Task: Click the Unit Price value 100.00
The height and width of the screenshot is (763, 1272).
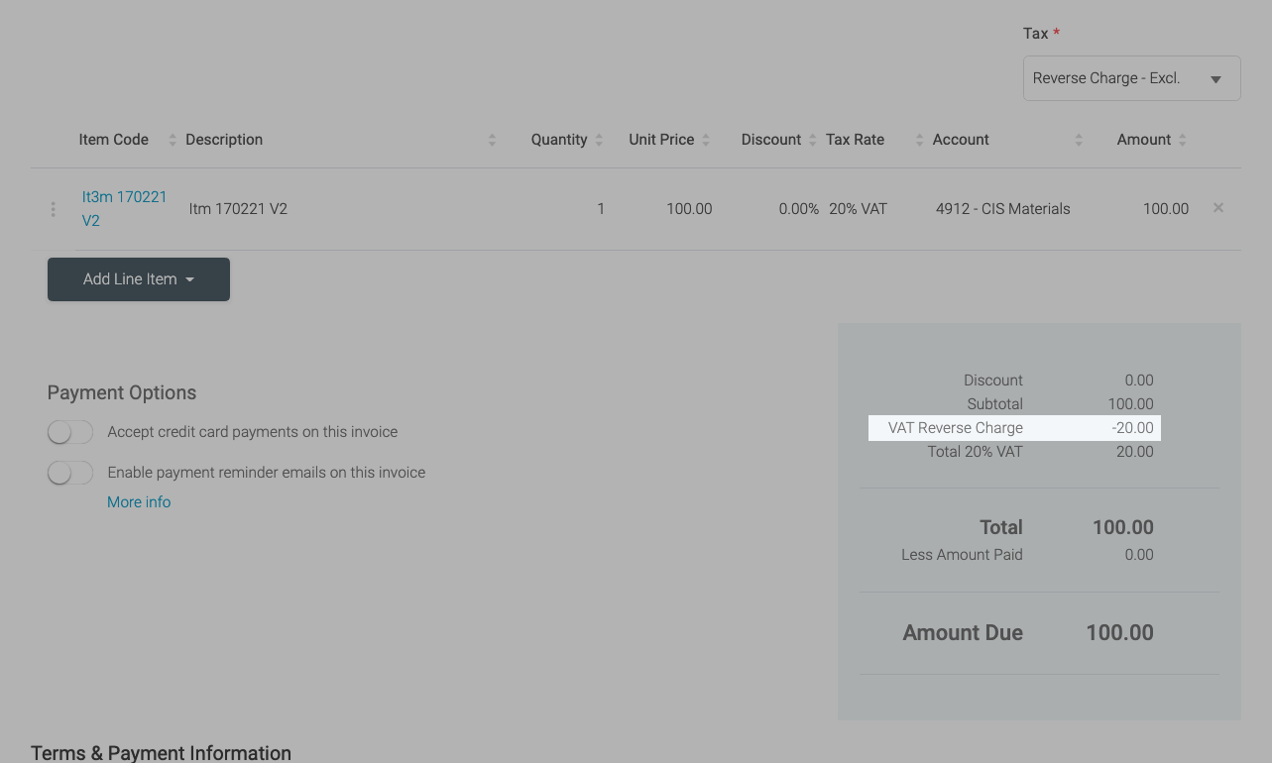Action: click(x=689, y=208)
